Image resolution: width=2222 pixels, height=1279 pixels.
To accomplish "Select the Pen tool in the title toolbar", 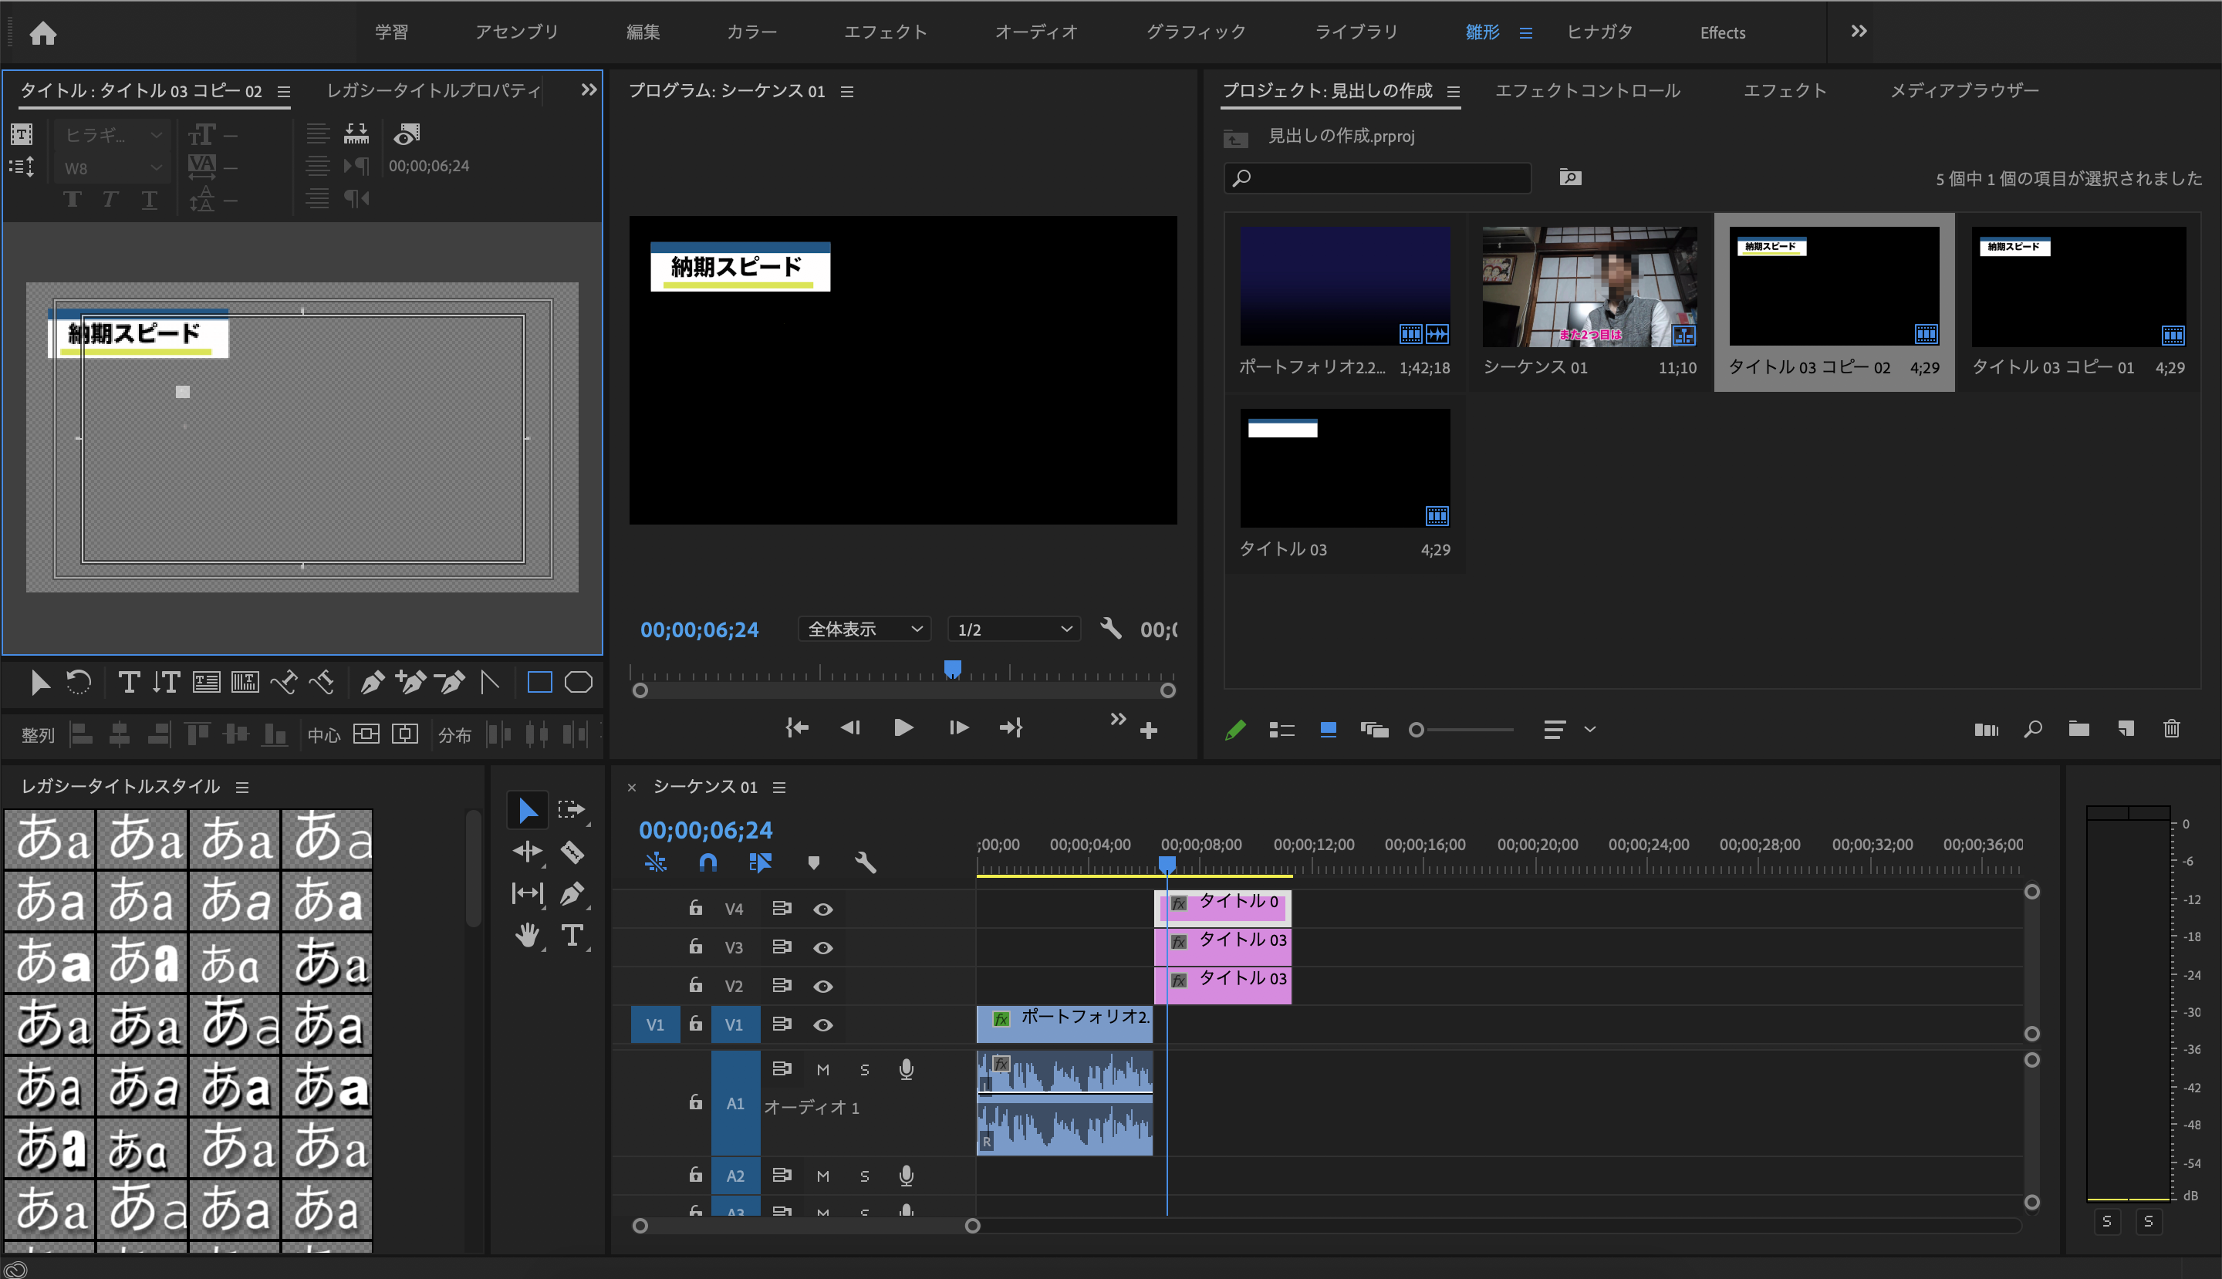I will click(373, 683).
